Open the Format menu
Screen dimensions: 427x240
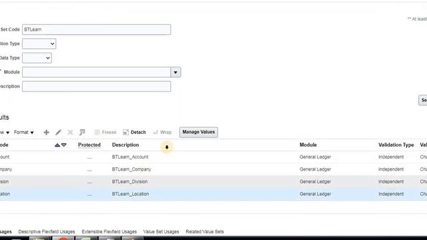pos(24,132)
